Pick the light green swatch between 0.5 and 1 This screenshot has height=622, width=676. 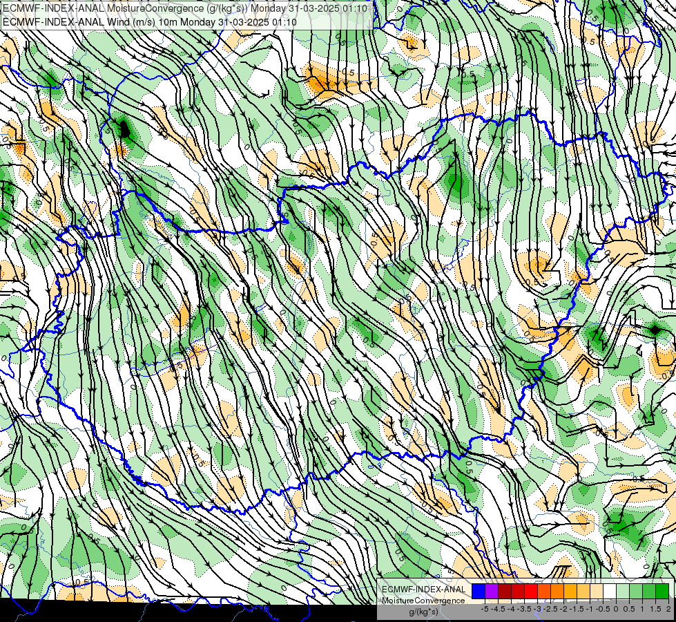tap(636, 592)
